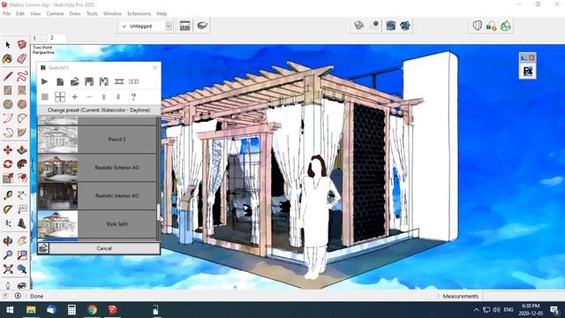
Task: Activate the Pan hand tool
Action: (22, 240)
